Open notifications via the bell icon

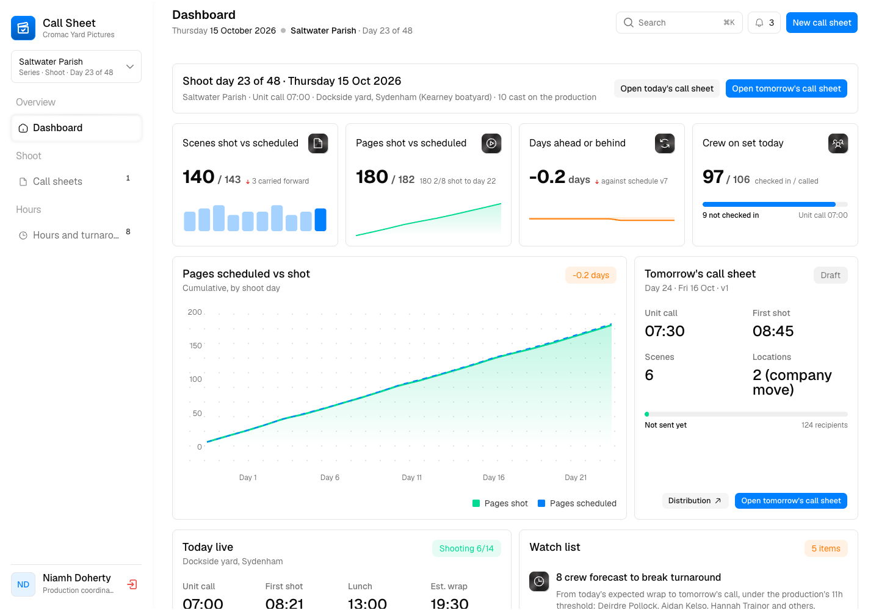pyautogui.click(x=759, y=23)
